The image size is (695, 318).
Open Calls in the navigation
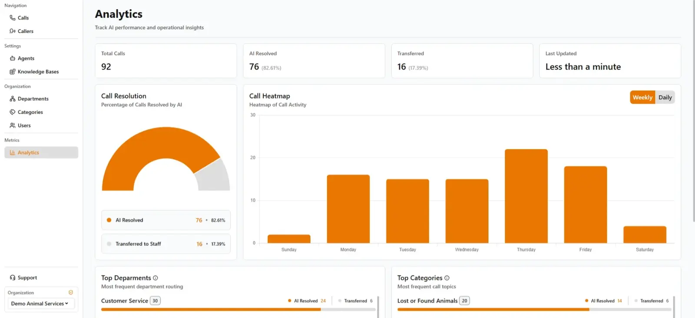(41, 18)
